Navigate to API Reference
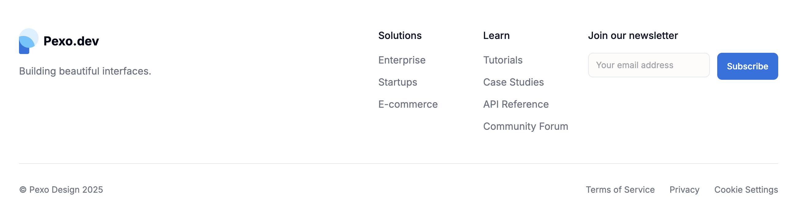The height and width of the screenshot is (224, 796). pos(516,104)
